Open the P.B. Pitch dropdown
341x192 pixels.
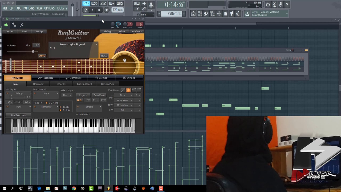[x=124, y=95]
